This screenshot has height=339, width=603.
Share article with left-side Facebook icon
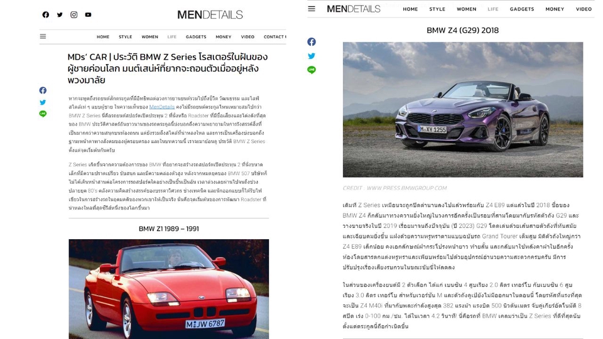[43, 90]
